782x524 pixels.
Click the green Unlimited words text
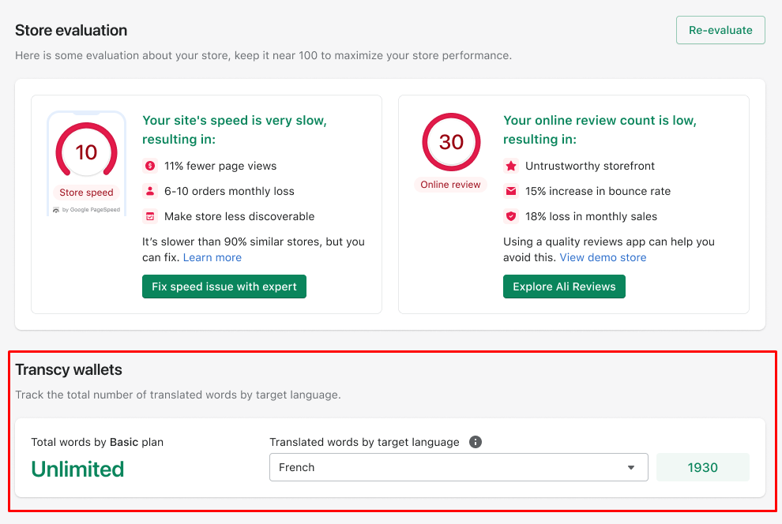tap(77, 470)
